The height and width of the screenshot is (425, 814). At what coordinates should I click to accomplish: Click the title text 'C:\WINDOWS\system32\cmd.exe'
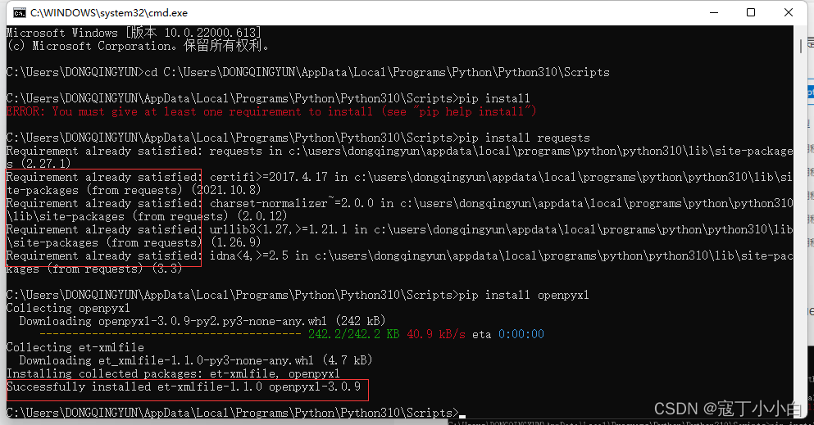(x=109, y=13)
